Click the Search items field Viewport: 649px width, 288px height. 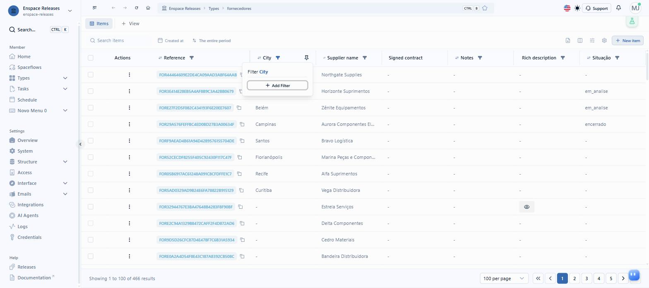click(119, 40)
